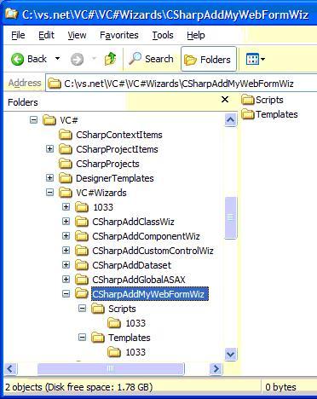
Task: Open the Tools menu
Action: 163,35
